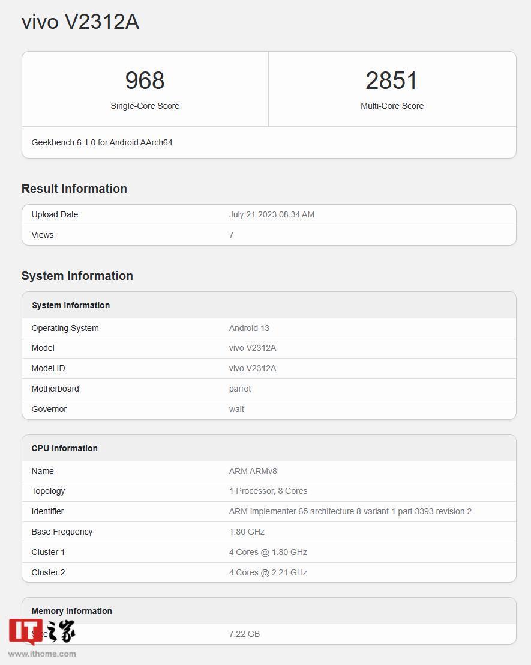Click the CPU Name label

pos(43,471)
